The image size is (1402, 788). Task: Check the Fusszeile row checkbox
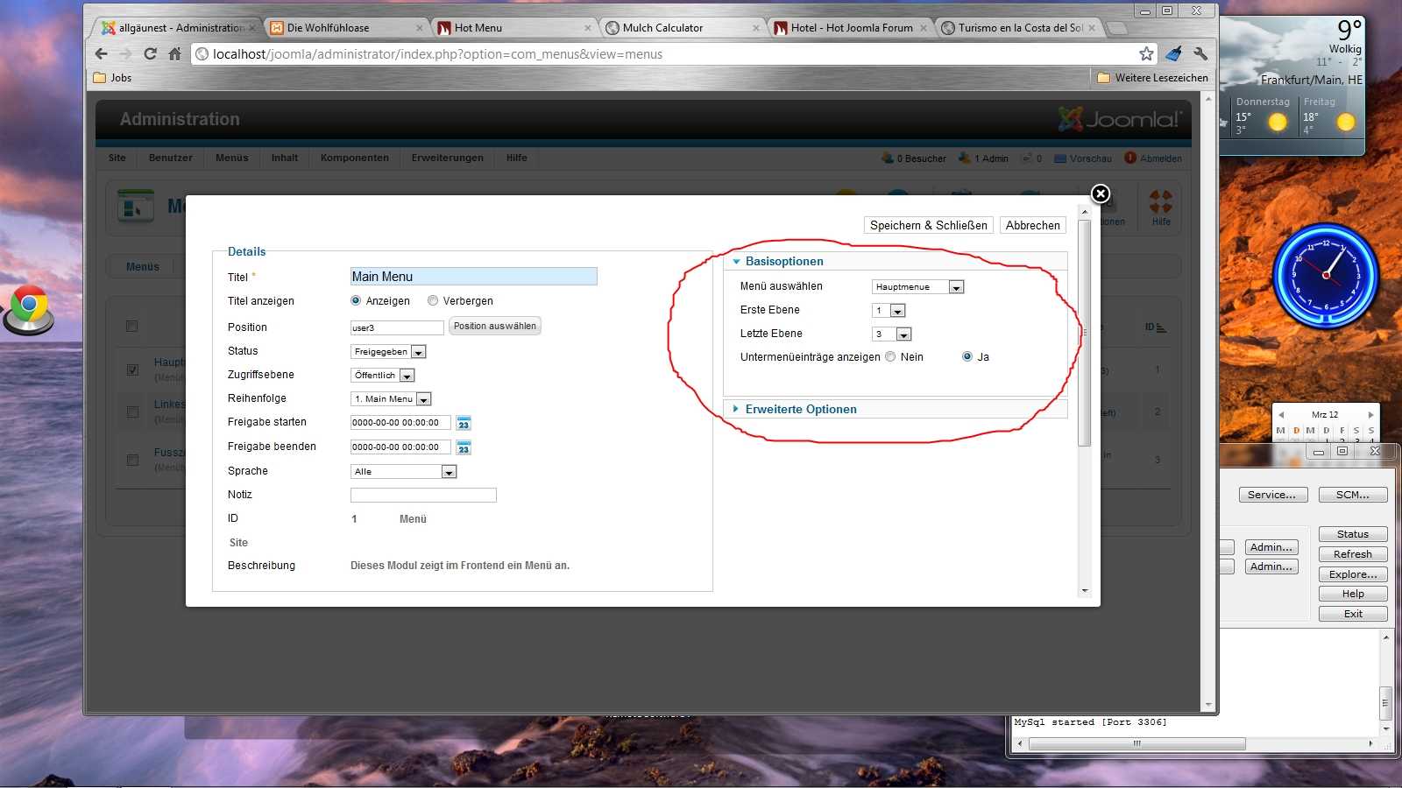click(x=132, y=460)
